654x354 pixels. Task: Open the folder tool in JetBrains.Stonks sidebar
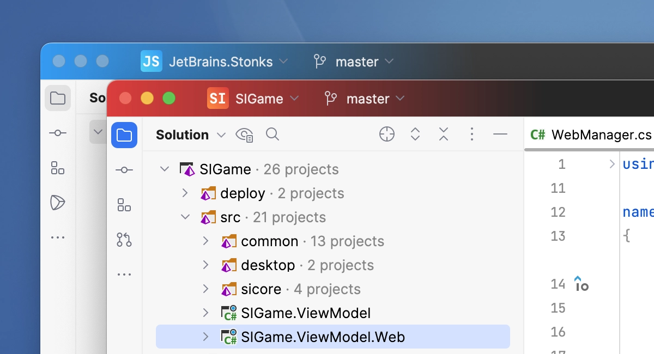click(x=58, y=98)
